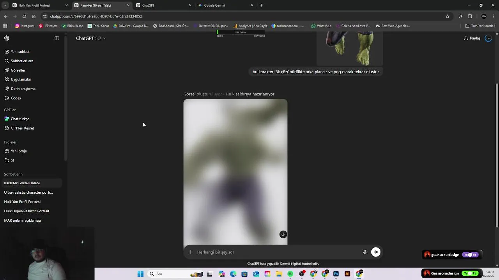The height and width of the screenshot is (280, 499).
Task: Click the generating Hulk image preview
Action: pyautogui.click(x=235, y=172)
